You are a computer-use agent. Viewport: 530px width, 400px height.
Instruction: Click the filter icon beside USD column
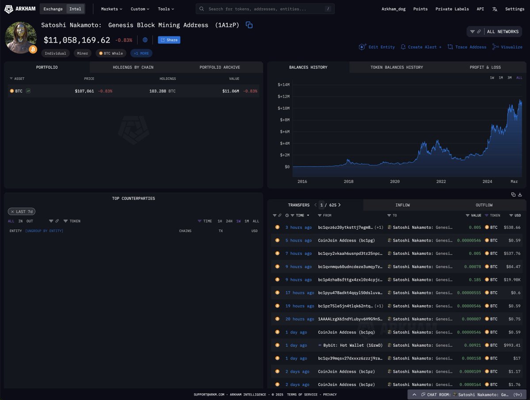click(x=511, y=215)
